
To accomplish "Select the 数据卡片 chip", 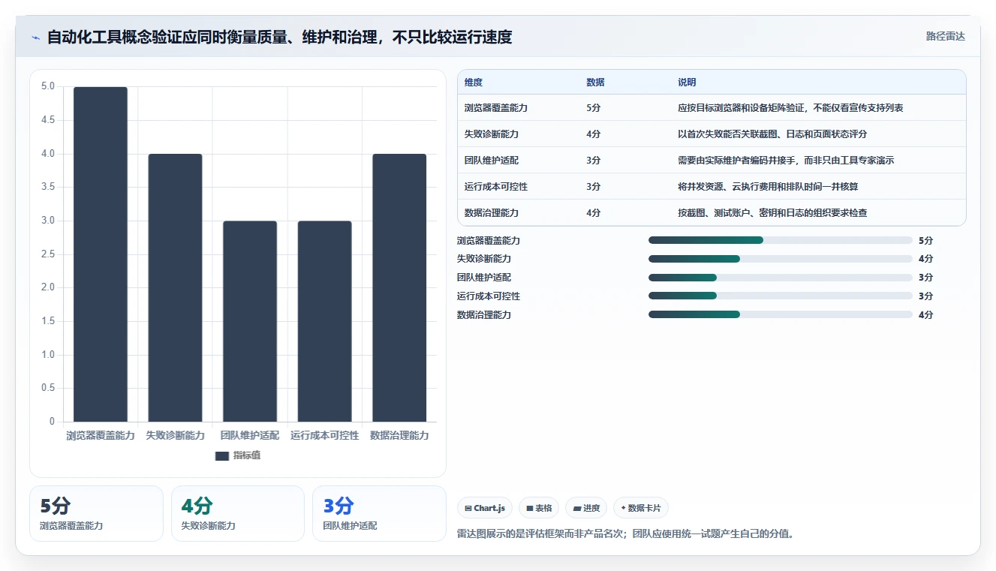I will [641, 508].
